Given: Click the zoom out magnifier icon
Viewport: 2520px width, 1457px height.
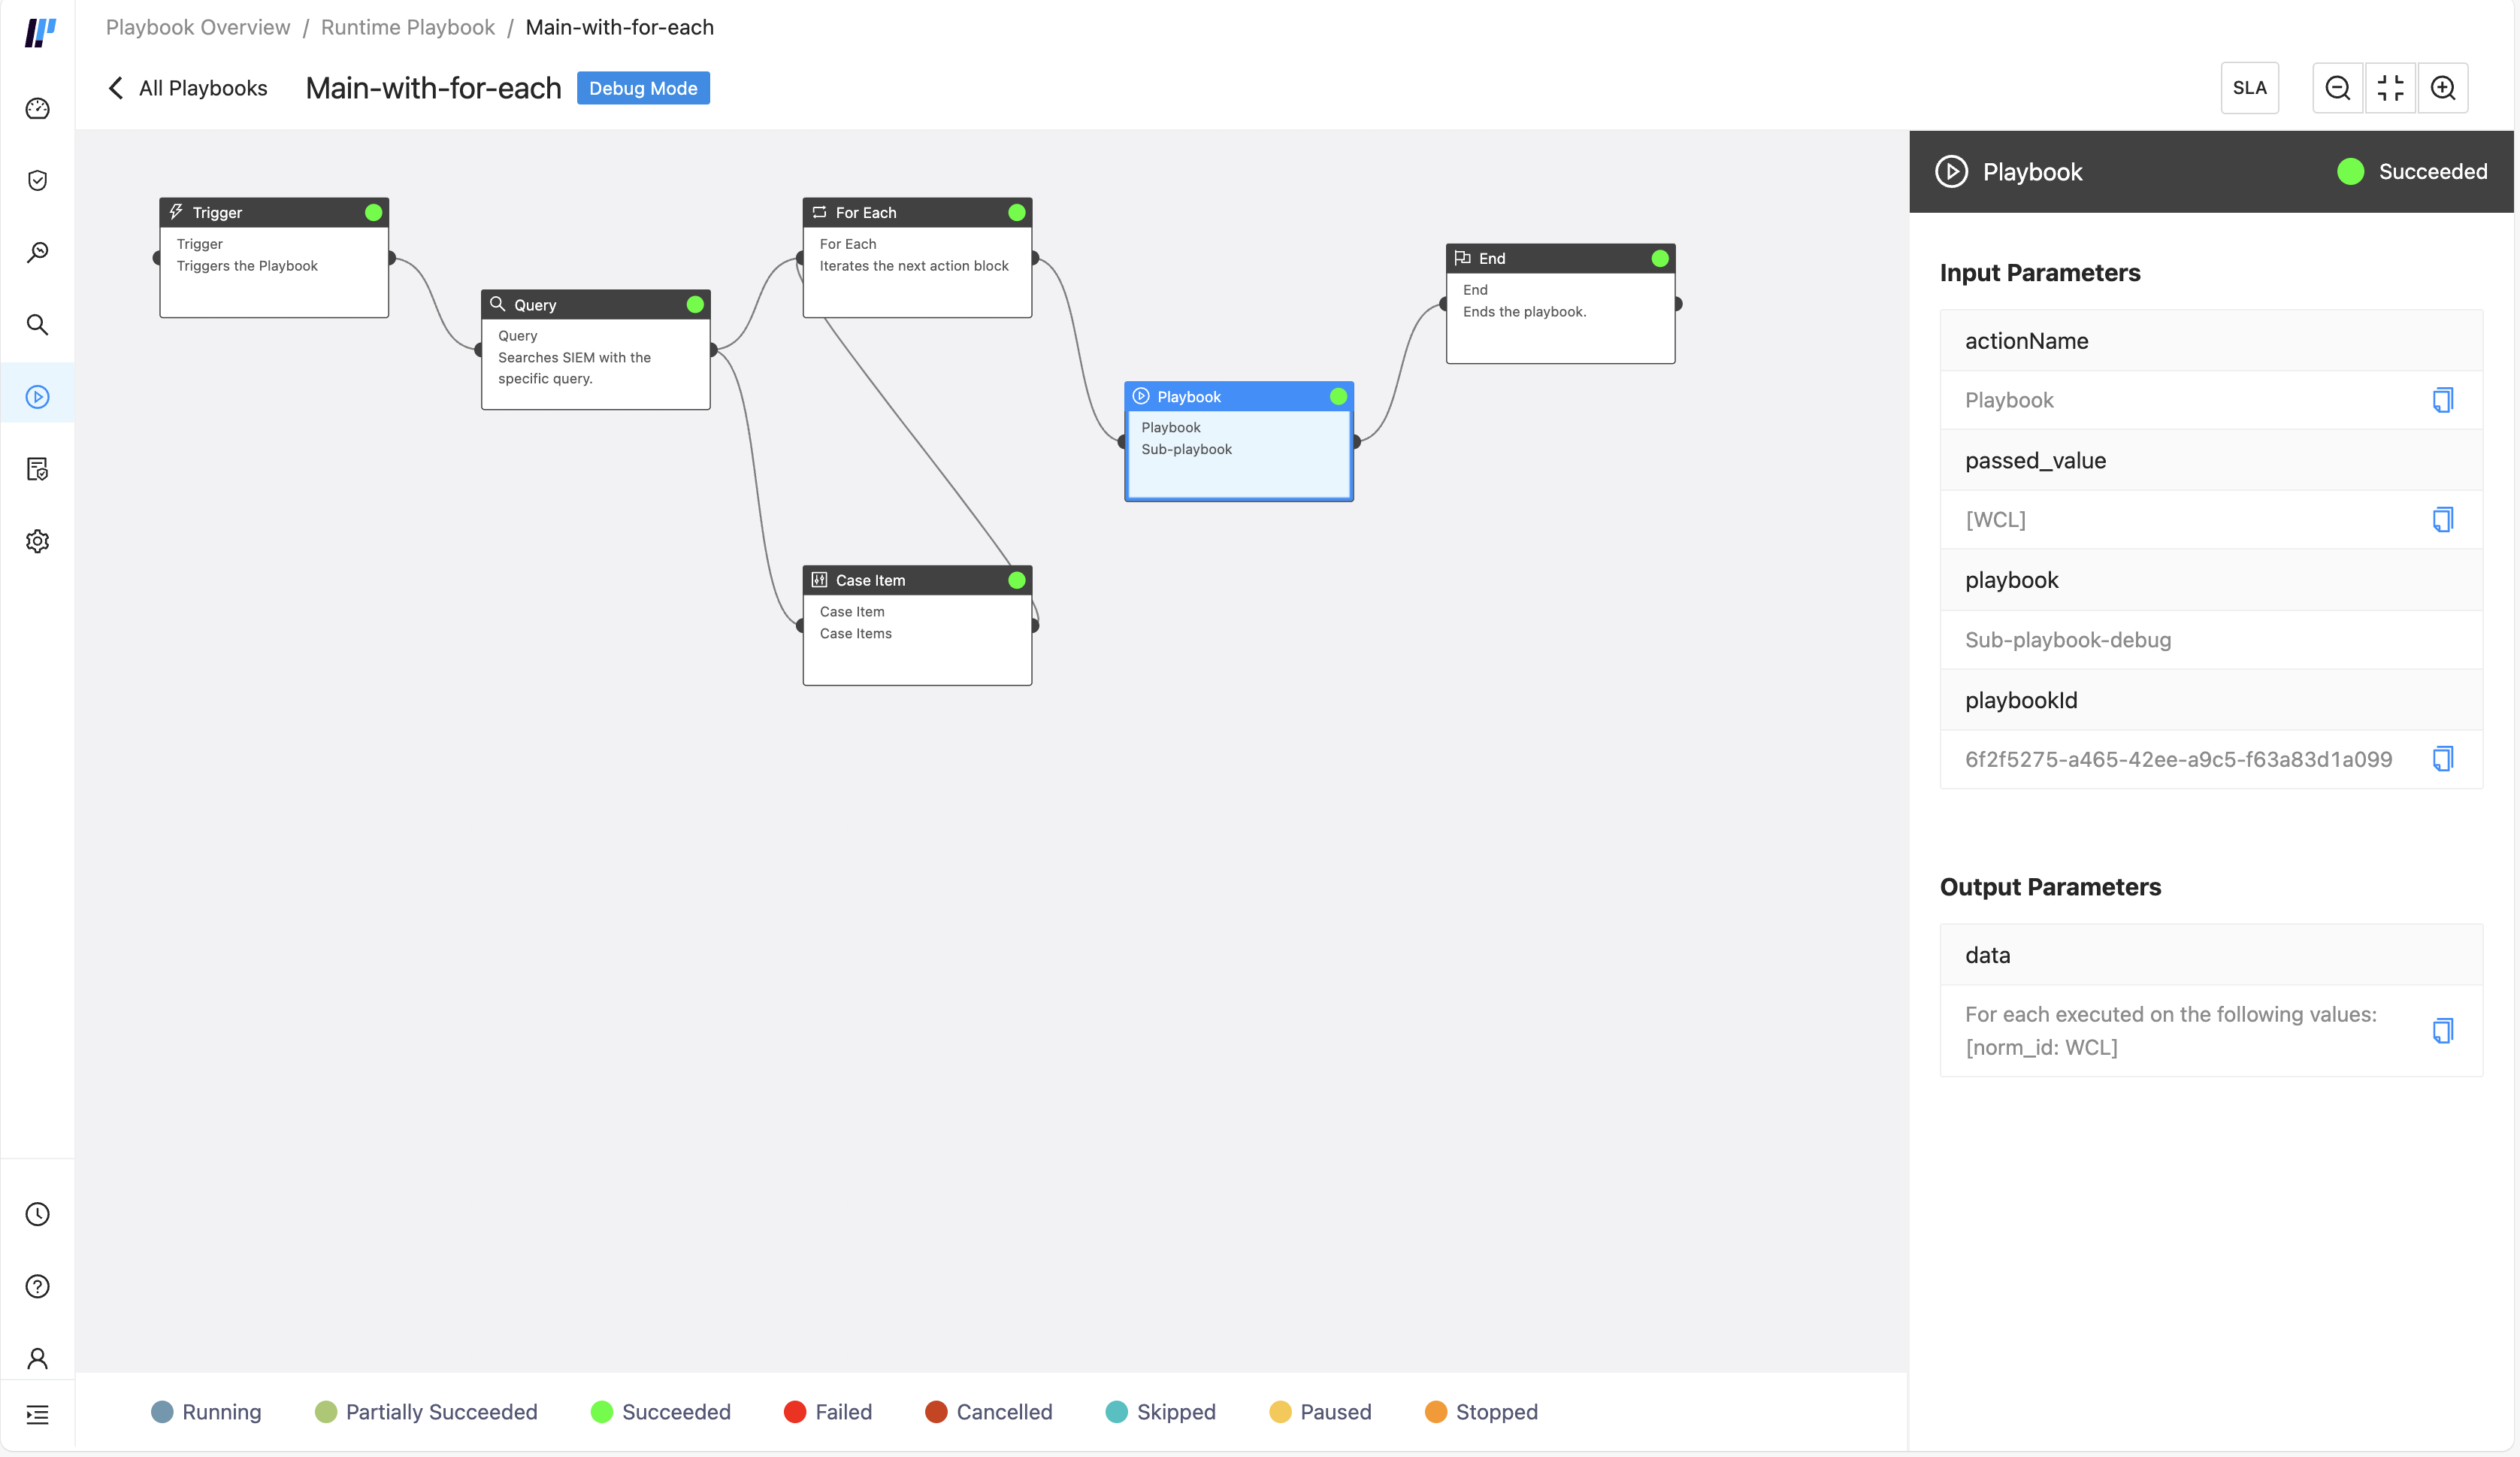Looking at the screenshot, I should (x=2337, y=88).
